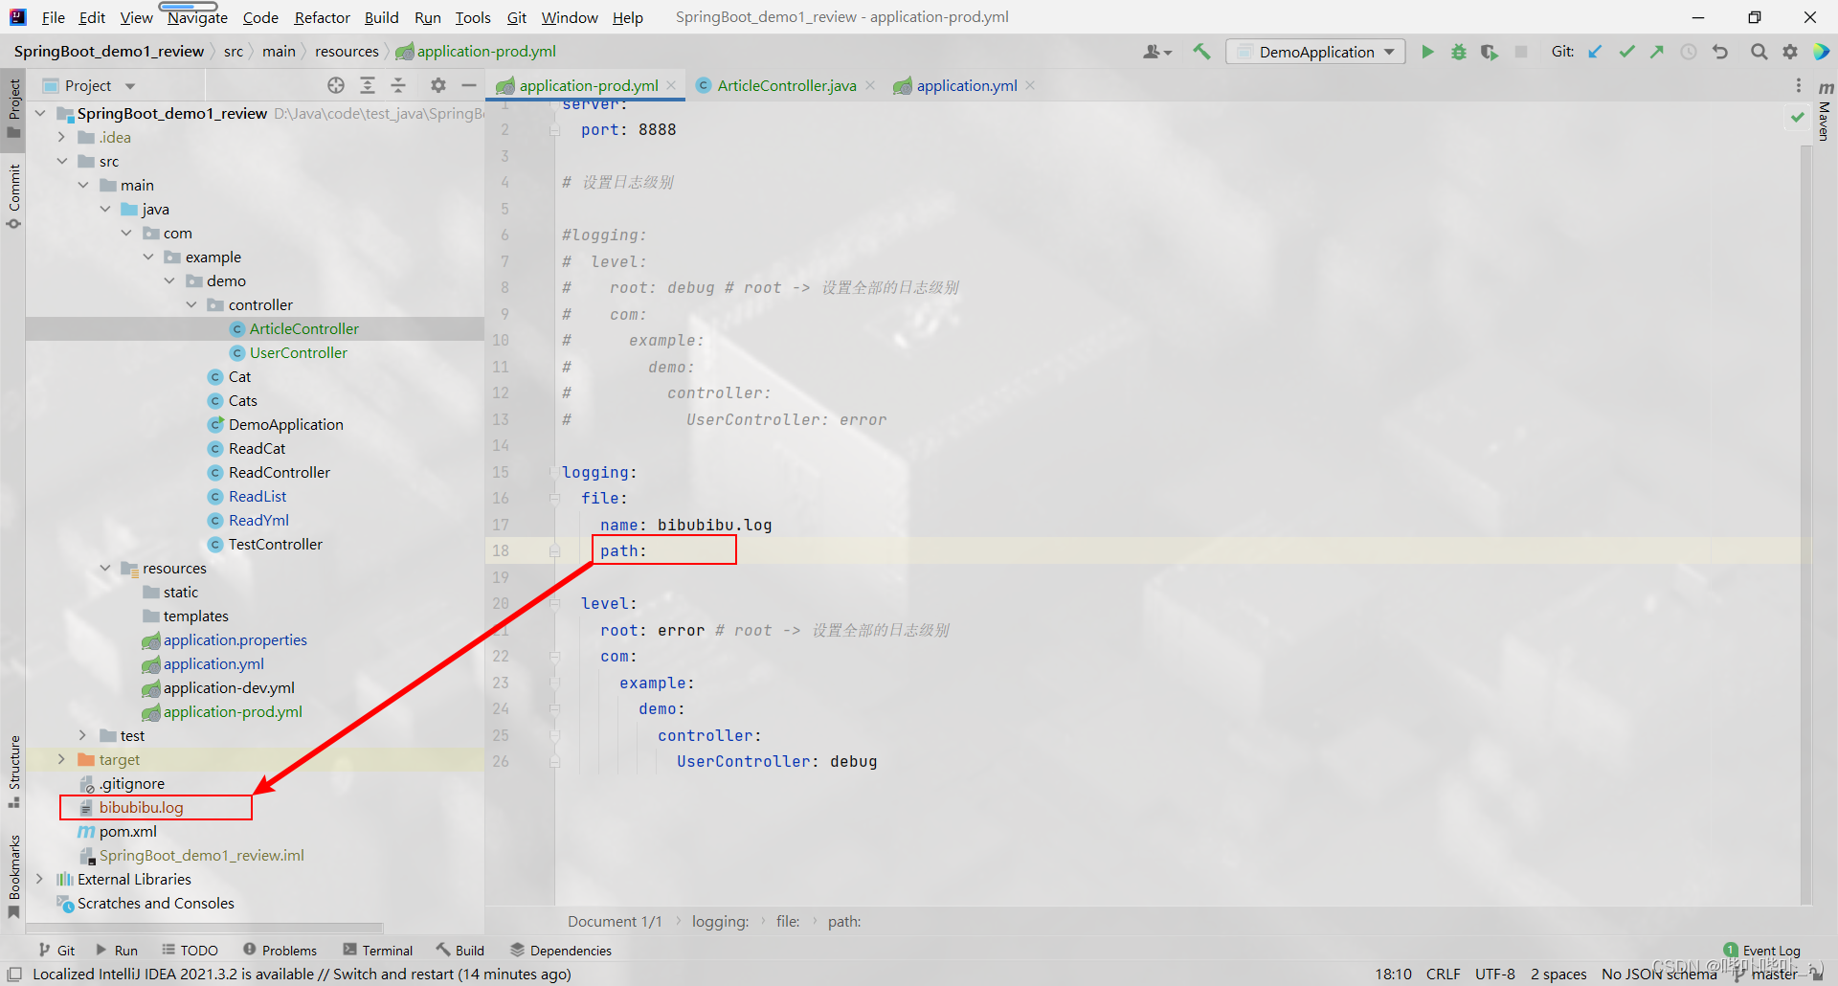This screenshot has height=986, width=1838.
Task: Expand the .idea folder
Action: click(x=62, y=137)
